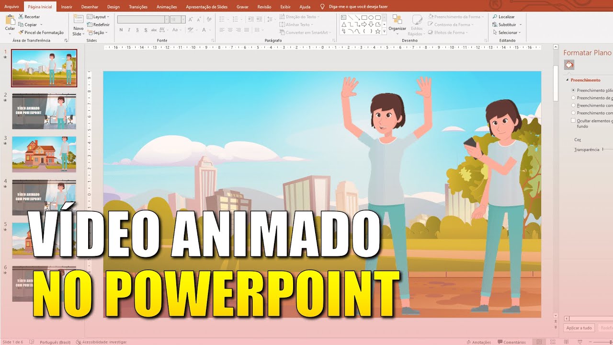Click the Anotações notes button

pyautogui.click(x=478, y=342)
